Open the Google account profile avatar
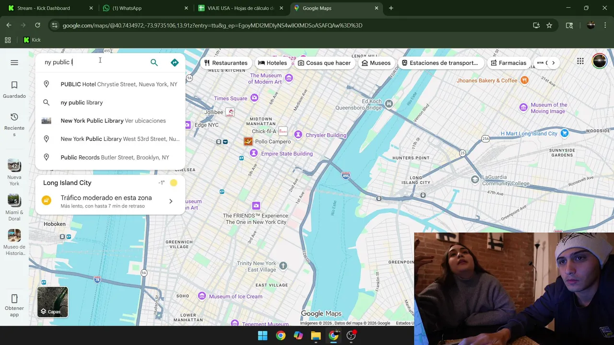Viewport: 614px width, 345px height. (x=599, y=61)
